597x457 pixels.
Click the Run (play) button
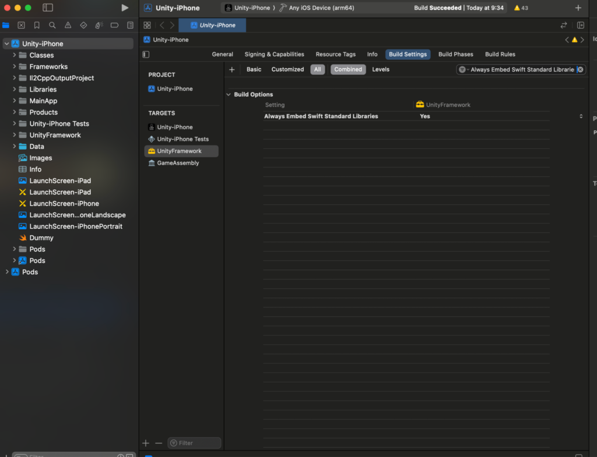pos(124,8)
